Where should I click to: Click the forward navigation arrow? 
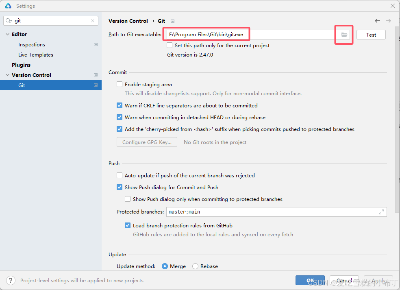tap(388, 21)
